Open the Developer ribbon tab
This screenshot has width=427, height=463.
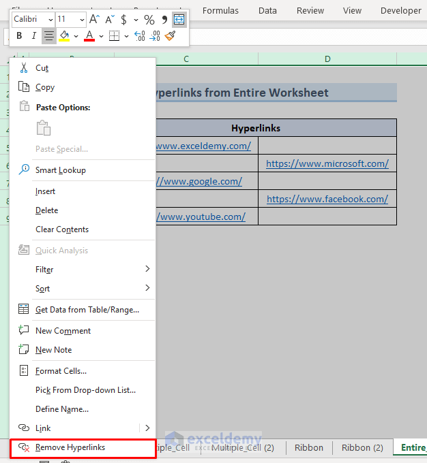tap(400, 11)
